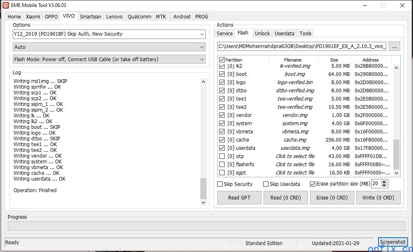
Task: Open the Auto option dropdown
Action: (x=202, y=47)
